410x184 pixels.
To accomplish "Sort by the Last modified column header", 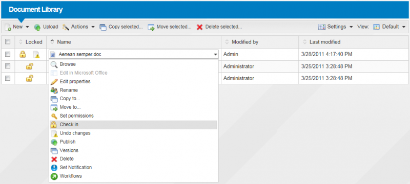I will point(325,42).
